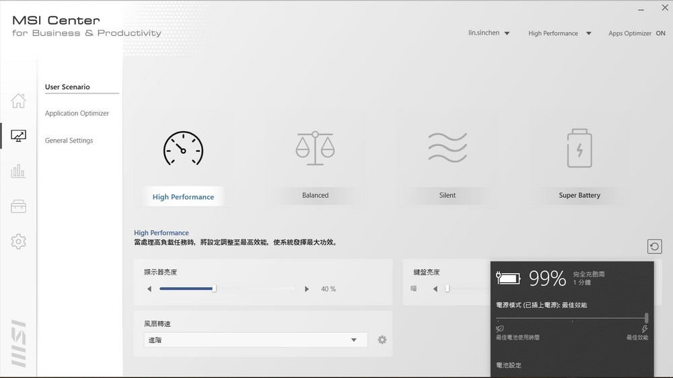Click the 電源模式 status text in flyout
The height and width of the screenshot is (378, 673).
(x=541, y=305)
